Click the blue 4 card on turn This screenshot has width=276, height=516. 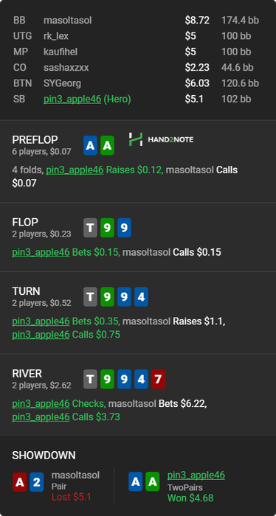pyautogui.click(x=141, y=297)
